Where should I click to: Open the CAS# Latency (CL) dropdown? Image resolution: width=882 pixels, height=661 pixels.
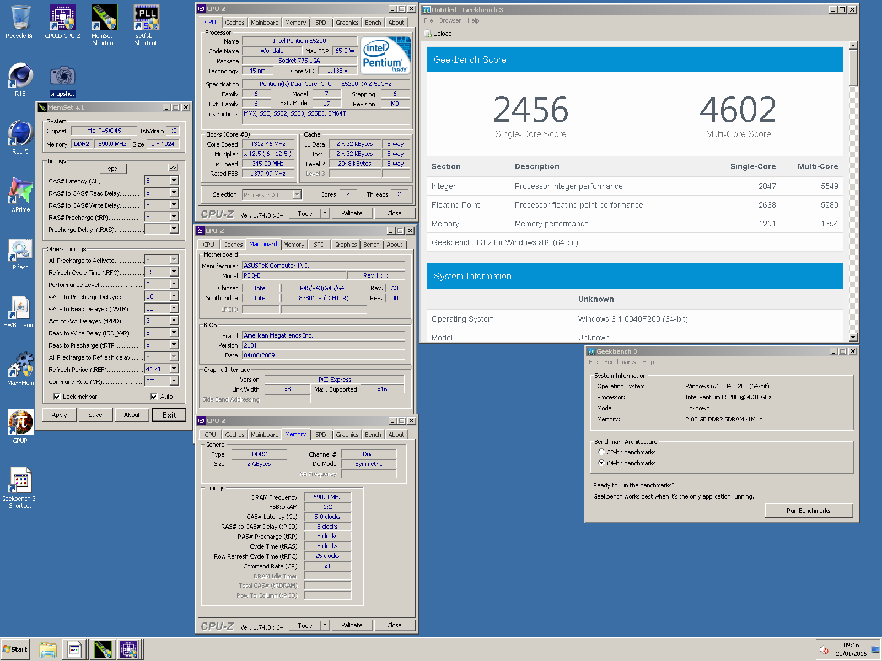174,181
